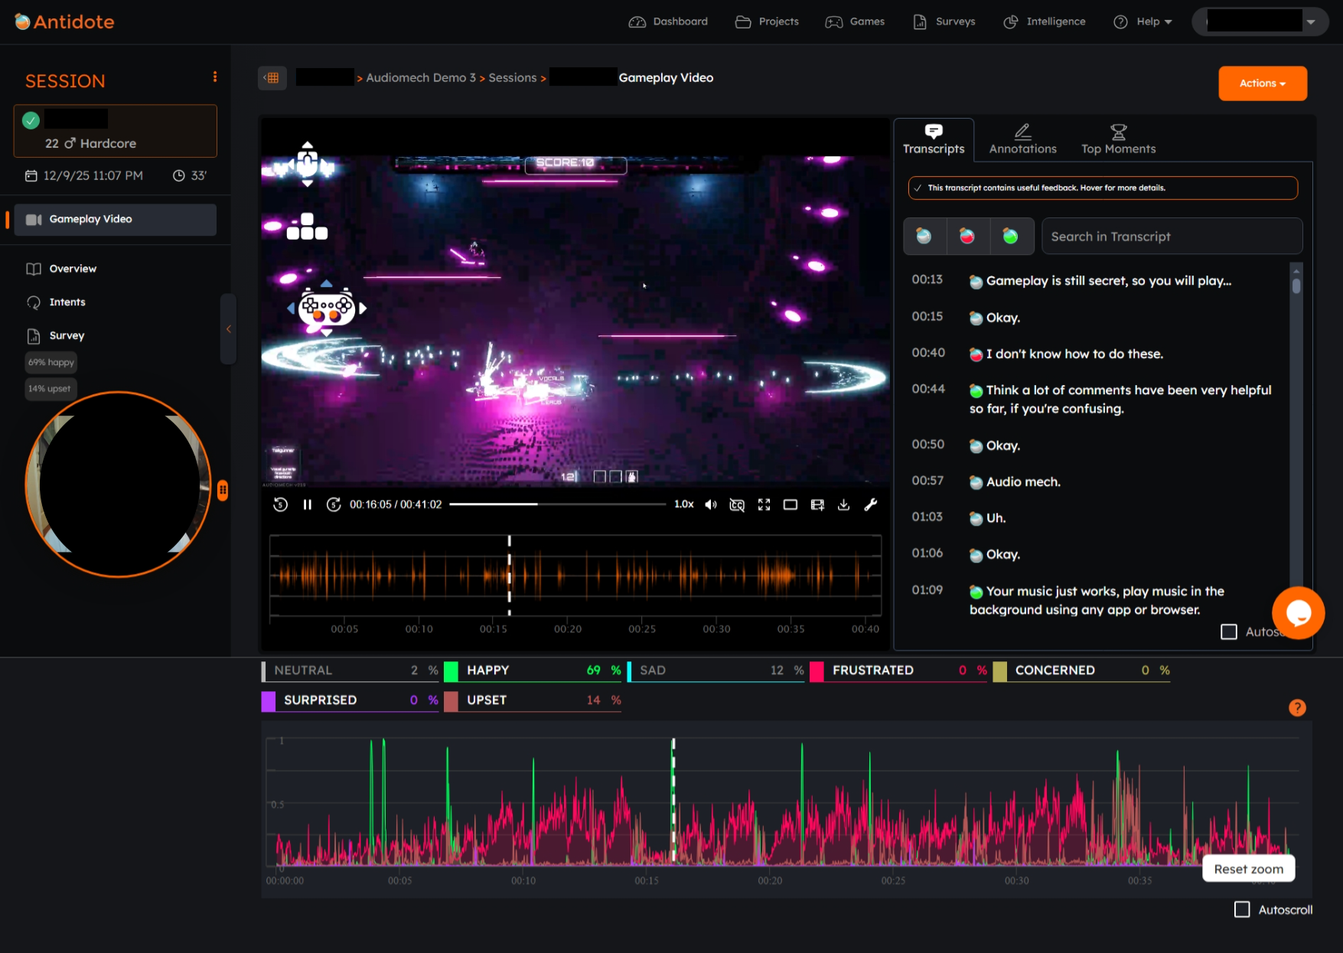Enable closed captions on the video
The width and height of the screenshot is (1343, 953).
pos(736,504)
